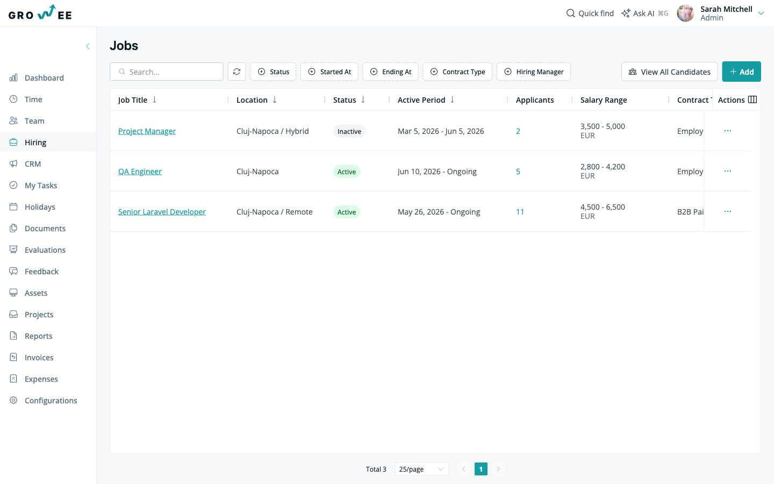This screenshot has width=774, height=484.
Task: Click the Feedback speech bubble icon
Action: point(13,271)
